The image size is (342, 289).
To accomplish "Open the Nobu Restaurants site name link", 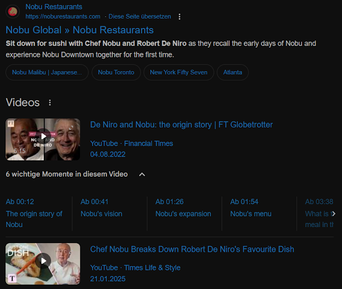I will click(x=54, y=7).
